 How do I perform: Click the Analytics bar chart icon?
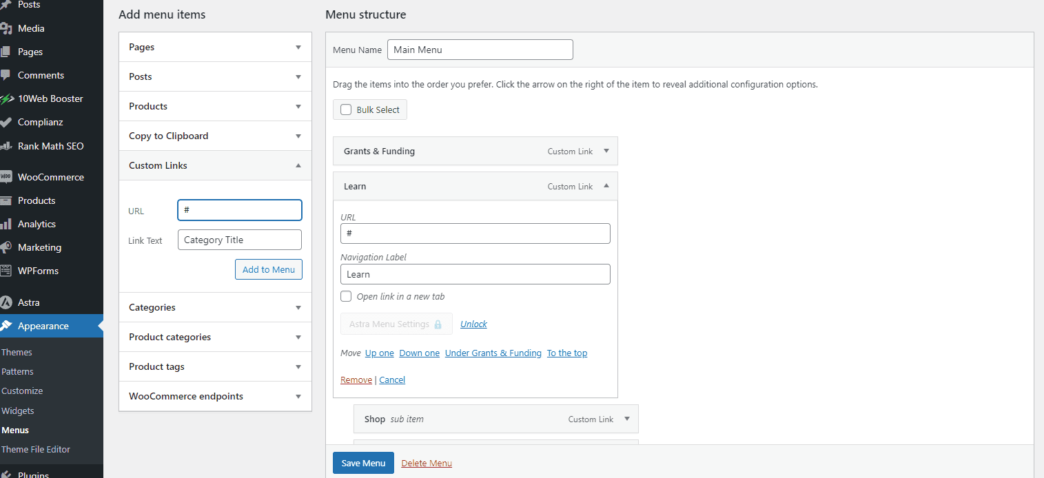pos(6,224)
